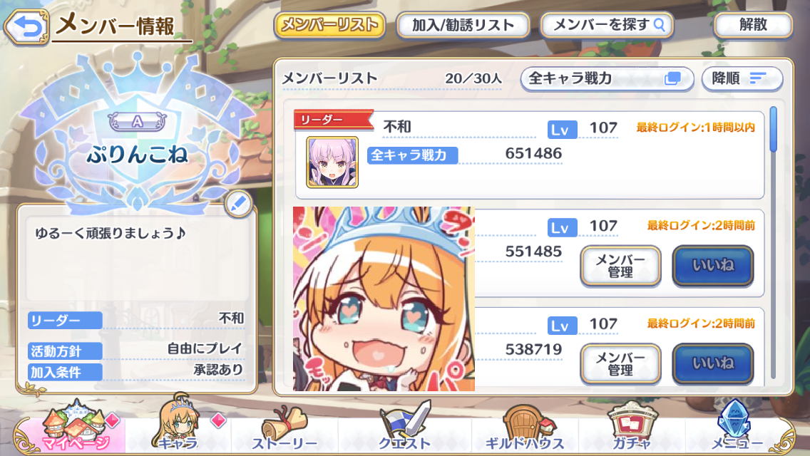Image resolution: width=810 pixels, height=456 pixels.
Task: Click the 解散 disband button
Action: [753, 26]
